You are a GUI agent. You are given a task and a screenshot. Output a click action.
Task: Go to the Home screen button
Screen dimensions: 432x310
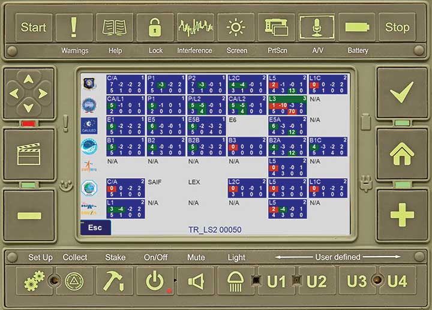[401, 154]
